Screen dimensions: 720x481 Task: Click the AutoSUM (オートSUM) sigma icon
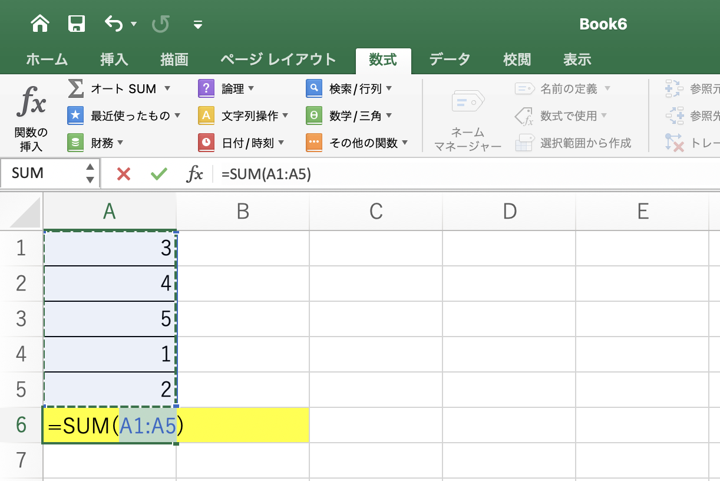pyautogui.click(x=75, y=88)
